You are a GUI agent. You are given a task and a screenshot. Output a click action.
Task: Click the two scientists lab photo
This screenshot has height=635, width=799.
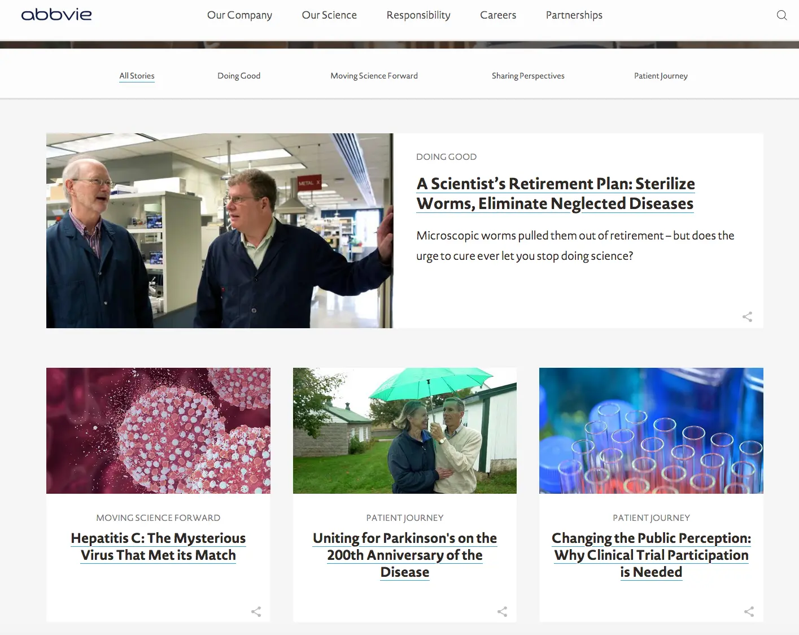220,230
